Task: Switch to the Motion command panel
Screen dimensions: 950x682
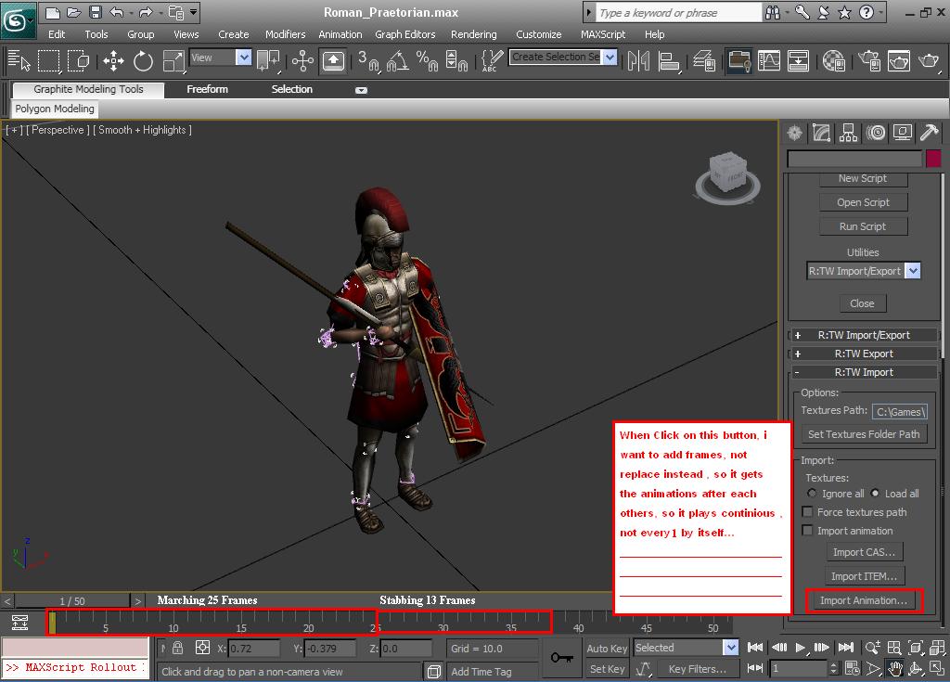Action: point(876,133)
